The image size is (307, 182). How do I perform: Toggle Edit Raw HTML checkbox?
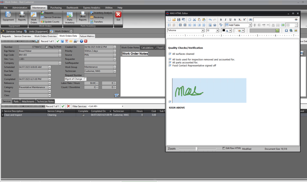(224, 148)
